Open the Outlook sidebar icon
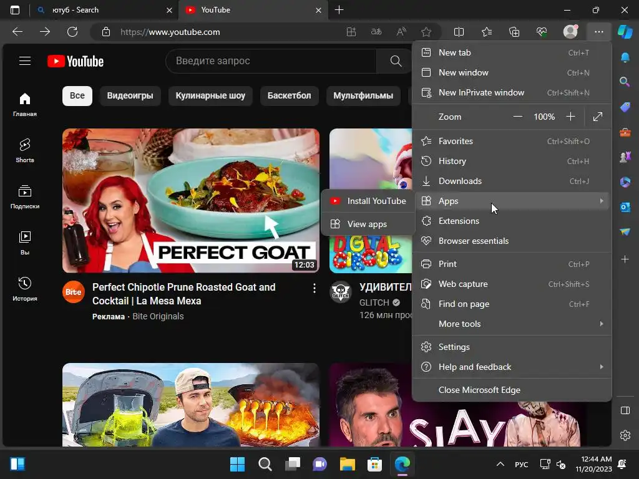Image resolution: width=639 pixels, height=479 pixels. 625,207
